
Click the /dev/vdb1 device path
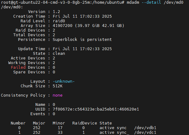pyautogui.click(x=145, y=128)
